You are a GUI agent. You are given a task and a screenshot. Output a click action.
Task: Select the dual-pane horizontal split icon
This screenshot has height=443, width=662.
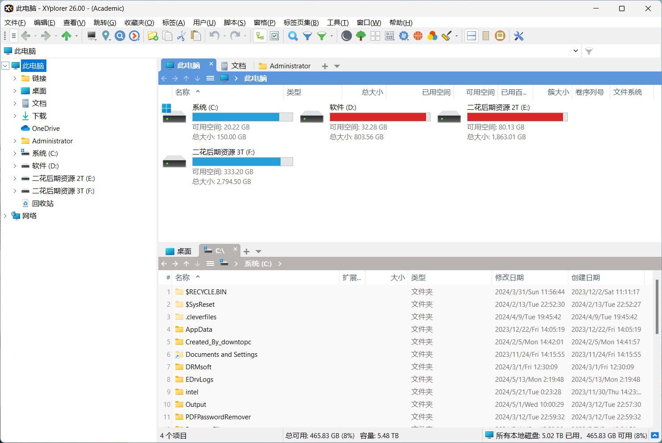pos(472,36)
